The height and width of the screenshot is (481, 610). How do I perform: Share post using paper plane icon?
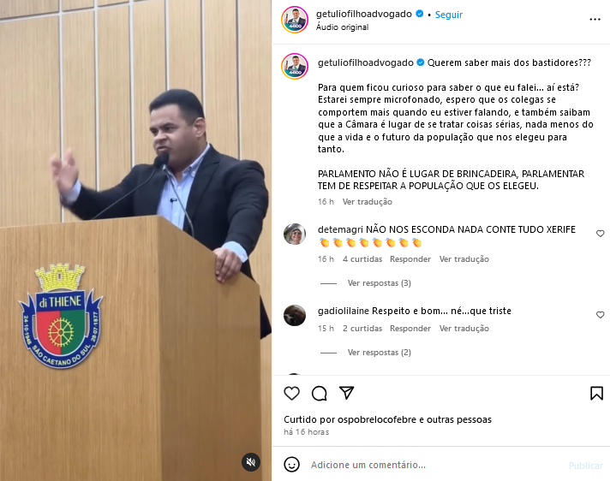point(346,393)
